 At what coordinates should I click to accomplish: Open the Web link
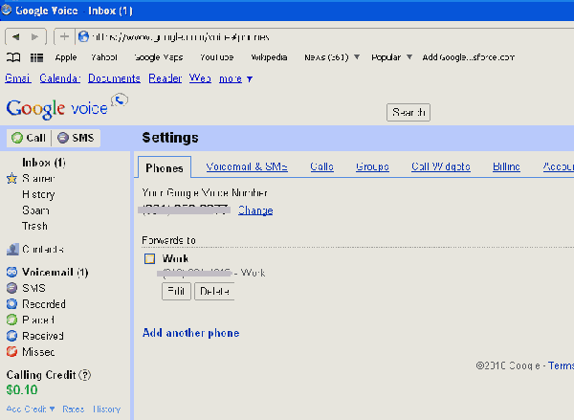[x=200, y=78]
